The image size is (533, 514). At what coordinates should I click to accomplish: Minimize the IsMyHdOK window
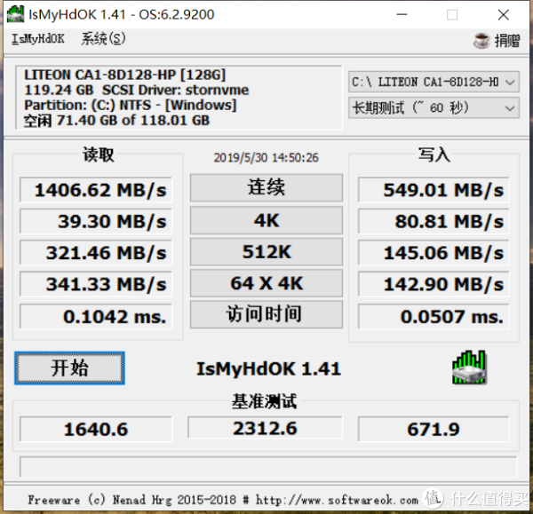402,14
